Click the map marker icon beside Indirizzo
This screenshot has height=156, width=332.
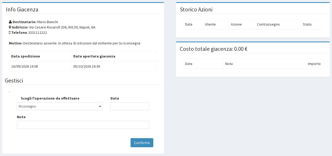[10, 27]
